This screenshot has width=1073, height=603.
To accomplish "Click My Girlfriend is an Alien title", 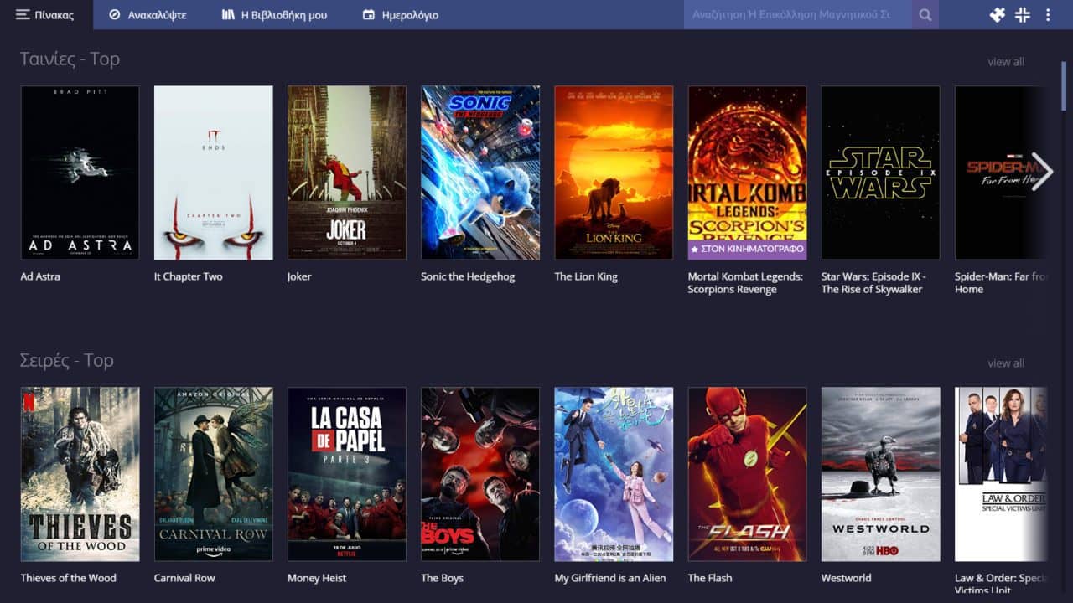I will [x=610, y=578].
